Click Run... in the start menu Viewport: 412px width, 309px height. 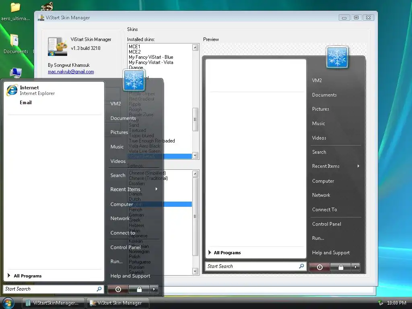click(116, 262)
